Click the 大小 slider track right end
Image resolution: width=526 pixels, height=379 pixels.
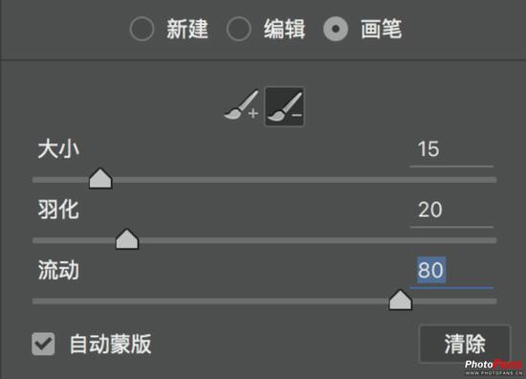tap(493, 180)
